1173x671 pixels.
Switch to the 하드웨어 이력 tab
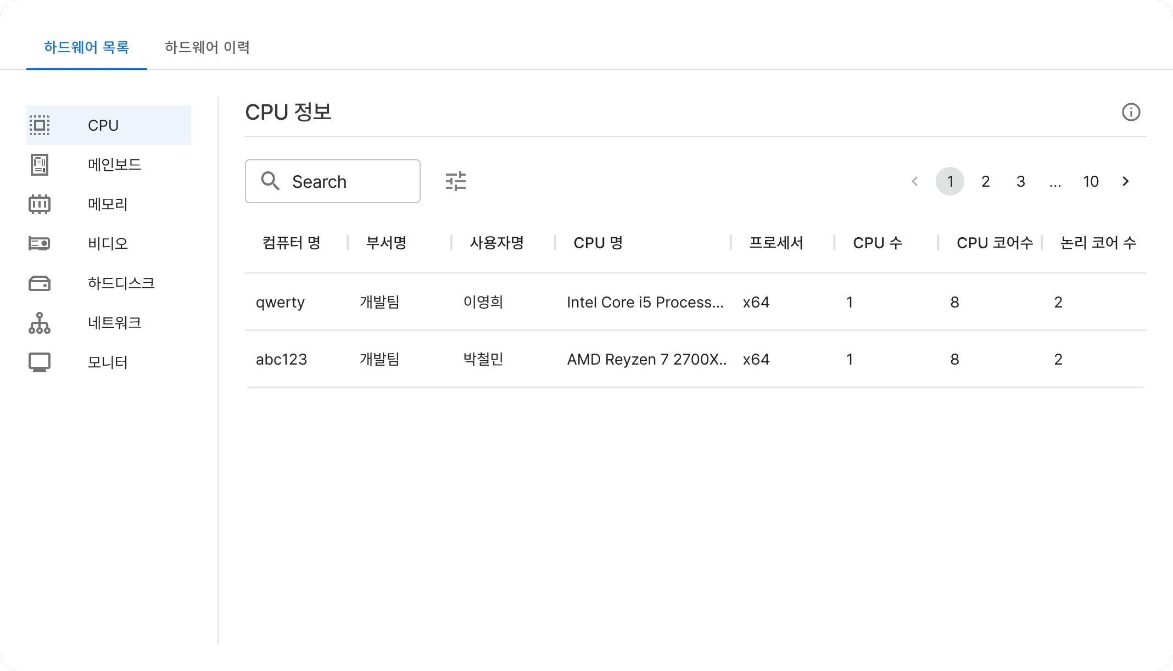point(208,48)
